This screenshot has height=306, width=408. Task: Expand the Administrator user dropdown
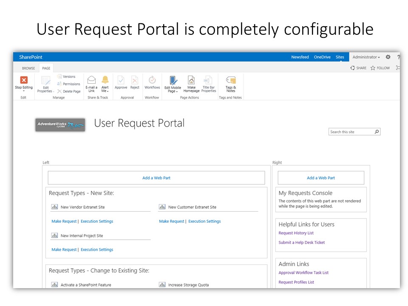pyautogui.click(x=366, y=57)
